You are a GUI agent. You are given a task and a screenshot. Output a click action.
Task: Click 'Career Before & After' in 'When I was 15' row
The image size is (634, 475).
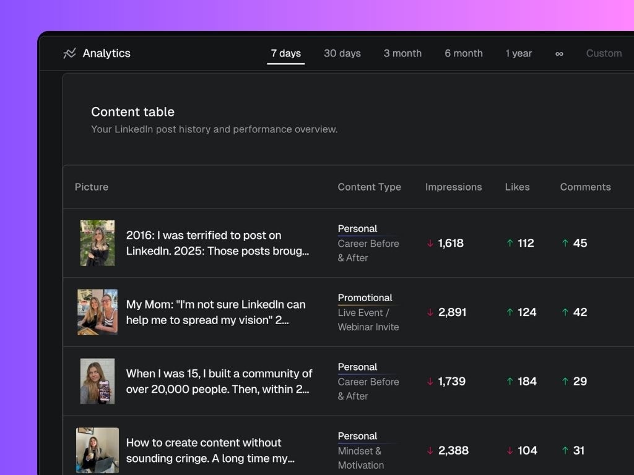[368, 389]
